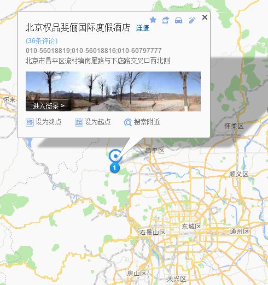268x285 pixels.
Task: Click the 石景山区 district label
Action: pyautogui.click(x=153, y=233)
